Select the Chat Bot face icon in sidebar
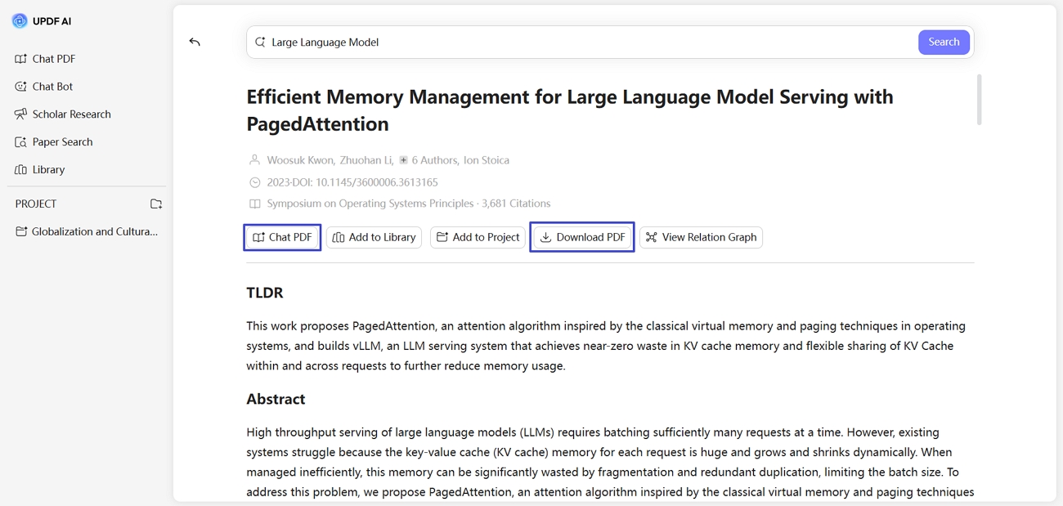 click(20, 86)
